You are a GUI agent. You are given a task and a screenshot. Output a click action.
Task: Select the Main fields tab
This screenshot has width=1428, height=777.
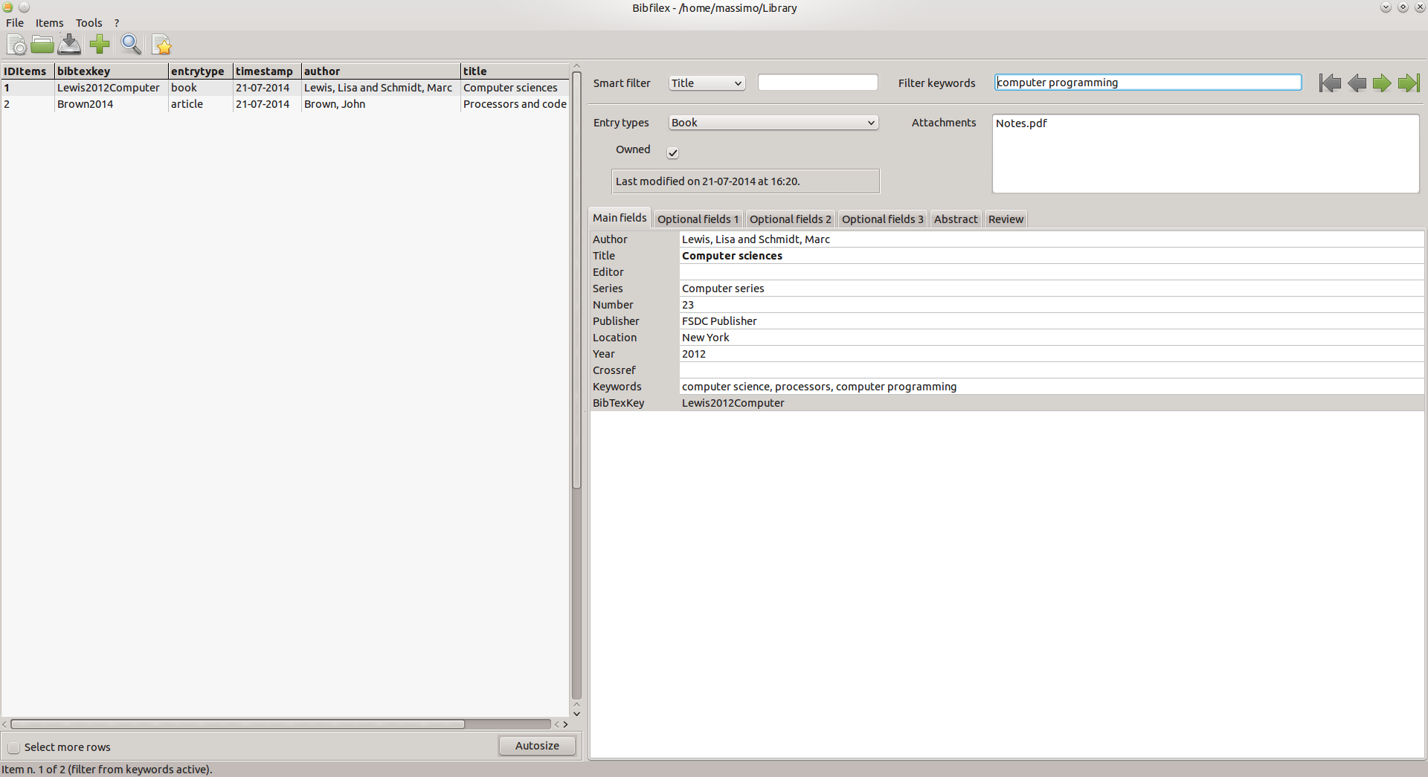[620, 218]
